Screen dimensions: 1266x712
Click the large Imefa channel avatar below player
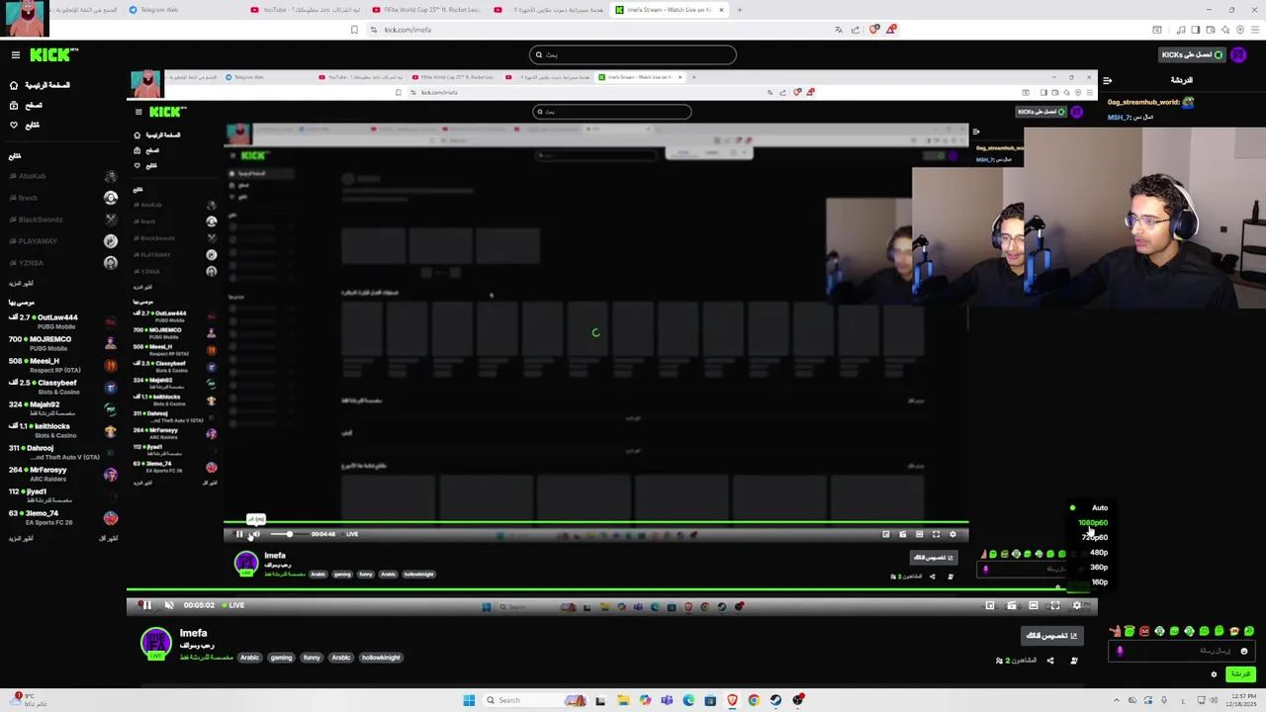tap(155, 645)
